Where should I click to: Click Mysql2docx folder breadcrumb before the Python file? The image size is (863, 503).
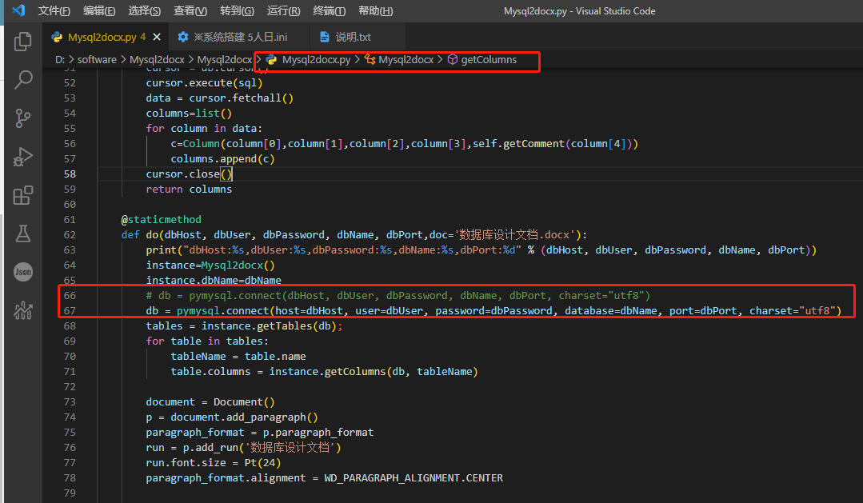(225, 59)
